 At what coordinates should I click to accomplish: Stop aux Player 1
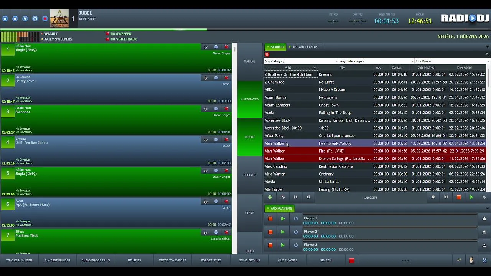click(x=270, y=219)
